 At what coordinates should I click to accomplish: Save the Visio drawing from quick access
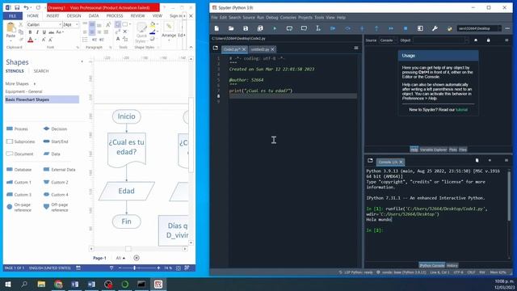pos(17,7)
